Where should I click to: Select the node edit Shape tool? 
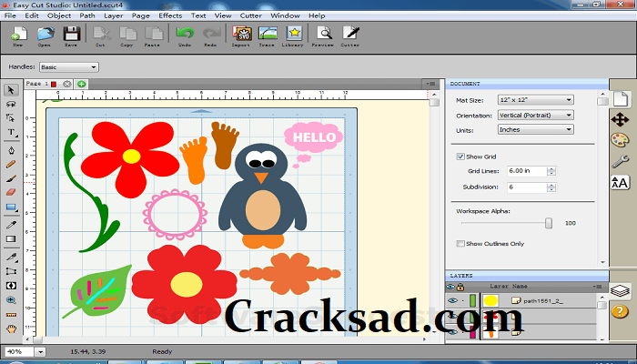[x=11, y=118]
